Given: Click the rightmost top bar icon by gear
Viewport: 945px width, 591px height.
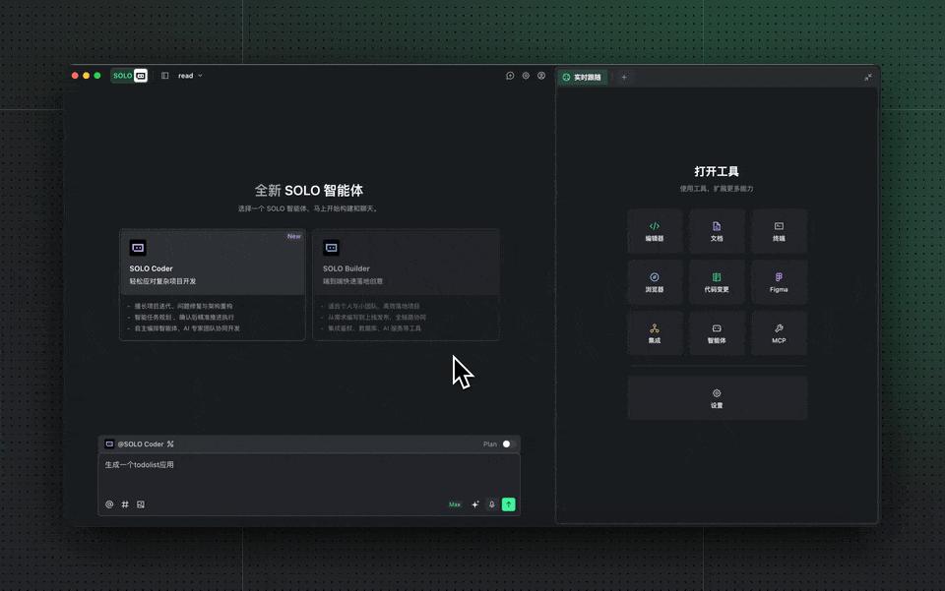Looking at the screenshot, I should (x=541, y=76).
